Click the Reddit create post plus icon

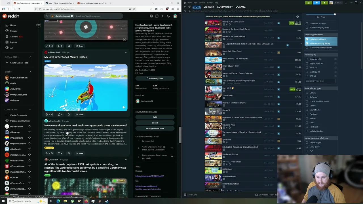click(162, 16)
